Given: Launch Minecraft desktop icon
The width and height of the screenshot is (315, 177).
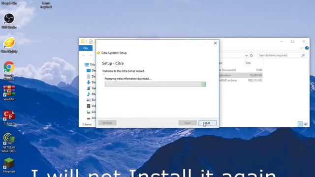Looking at the screenshot, I should point(9,165).
